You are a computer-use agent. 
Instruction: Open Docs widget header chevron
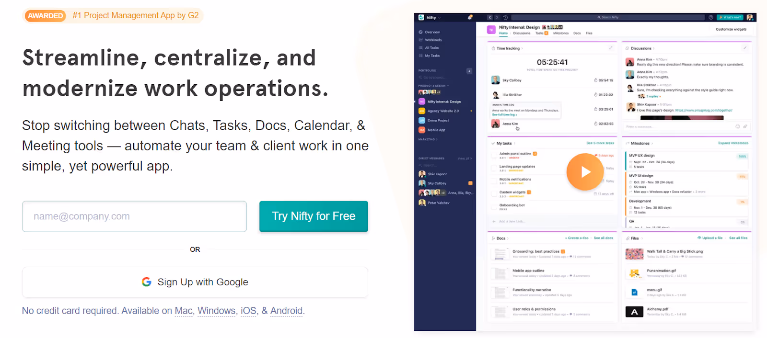(x=508, y=238)
